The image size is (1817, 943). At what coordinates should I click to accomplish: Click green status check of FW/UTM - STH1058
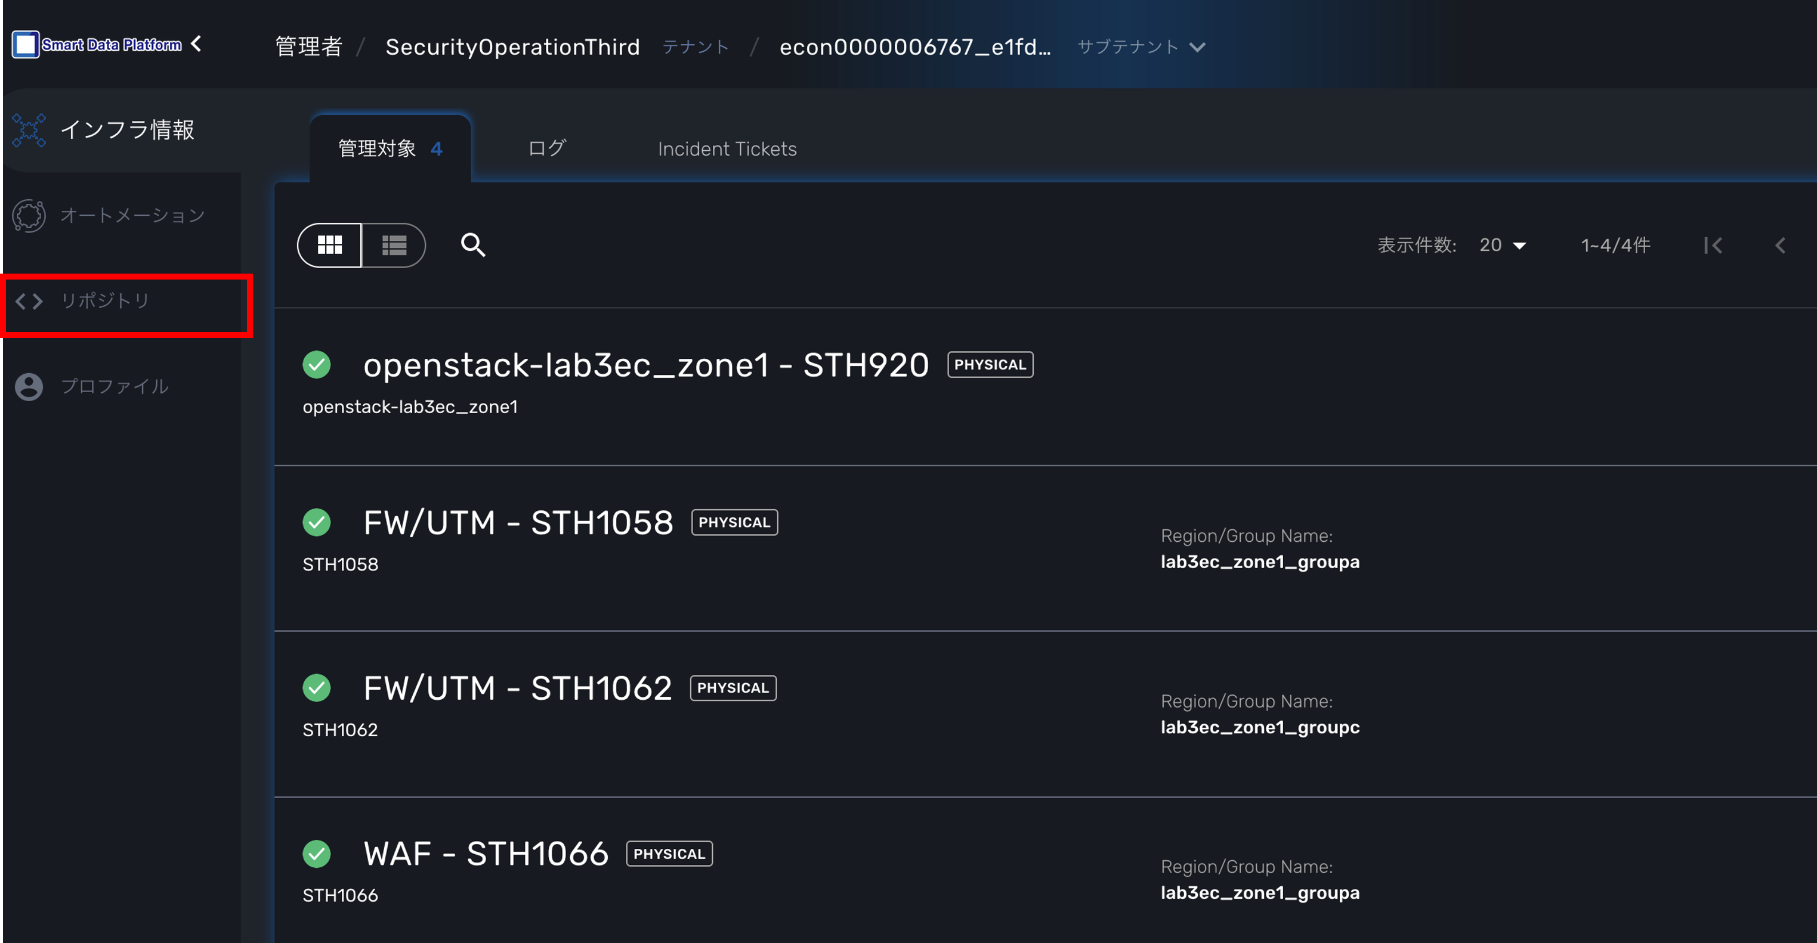pyautogui.click(x=317, y=523)
